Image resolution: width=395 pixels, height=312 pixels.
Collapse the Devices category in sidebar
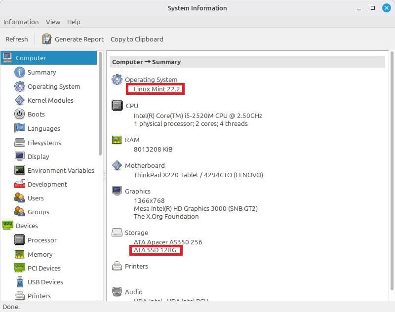27,226
